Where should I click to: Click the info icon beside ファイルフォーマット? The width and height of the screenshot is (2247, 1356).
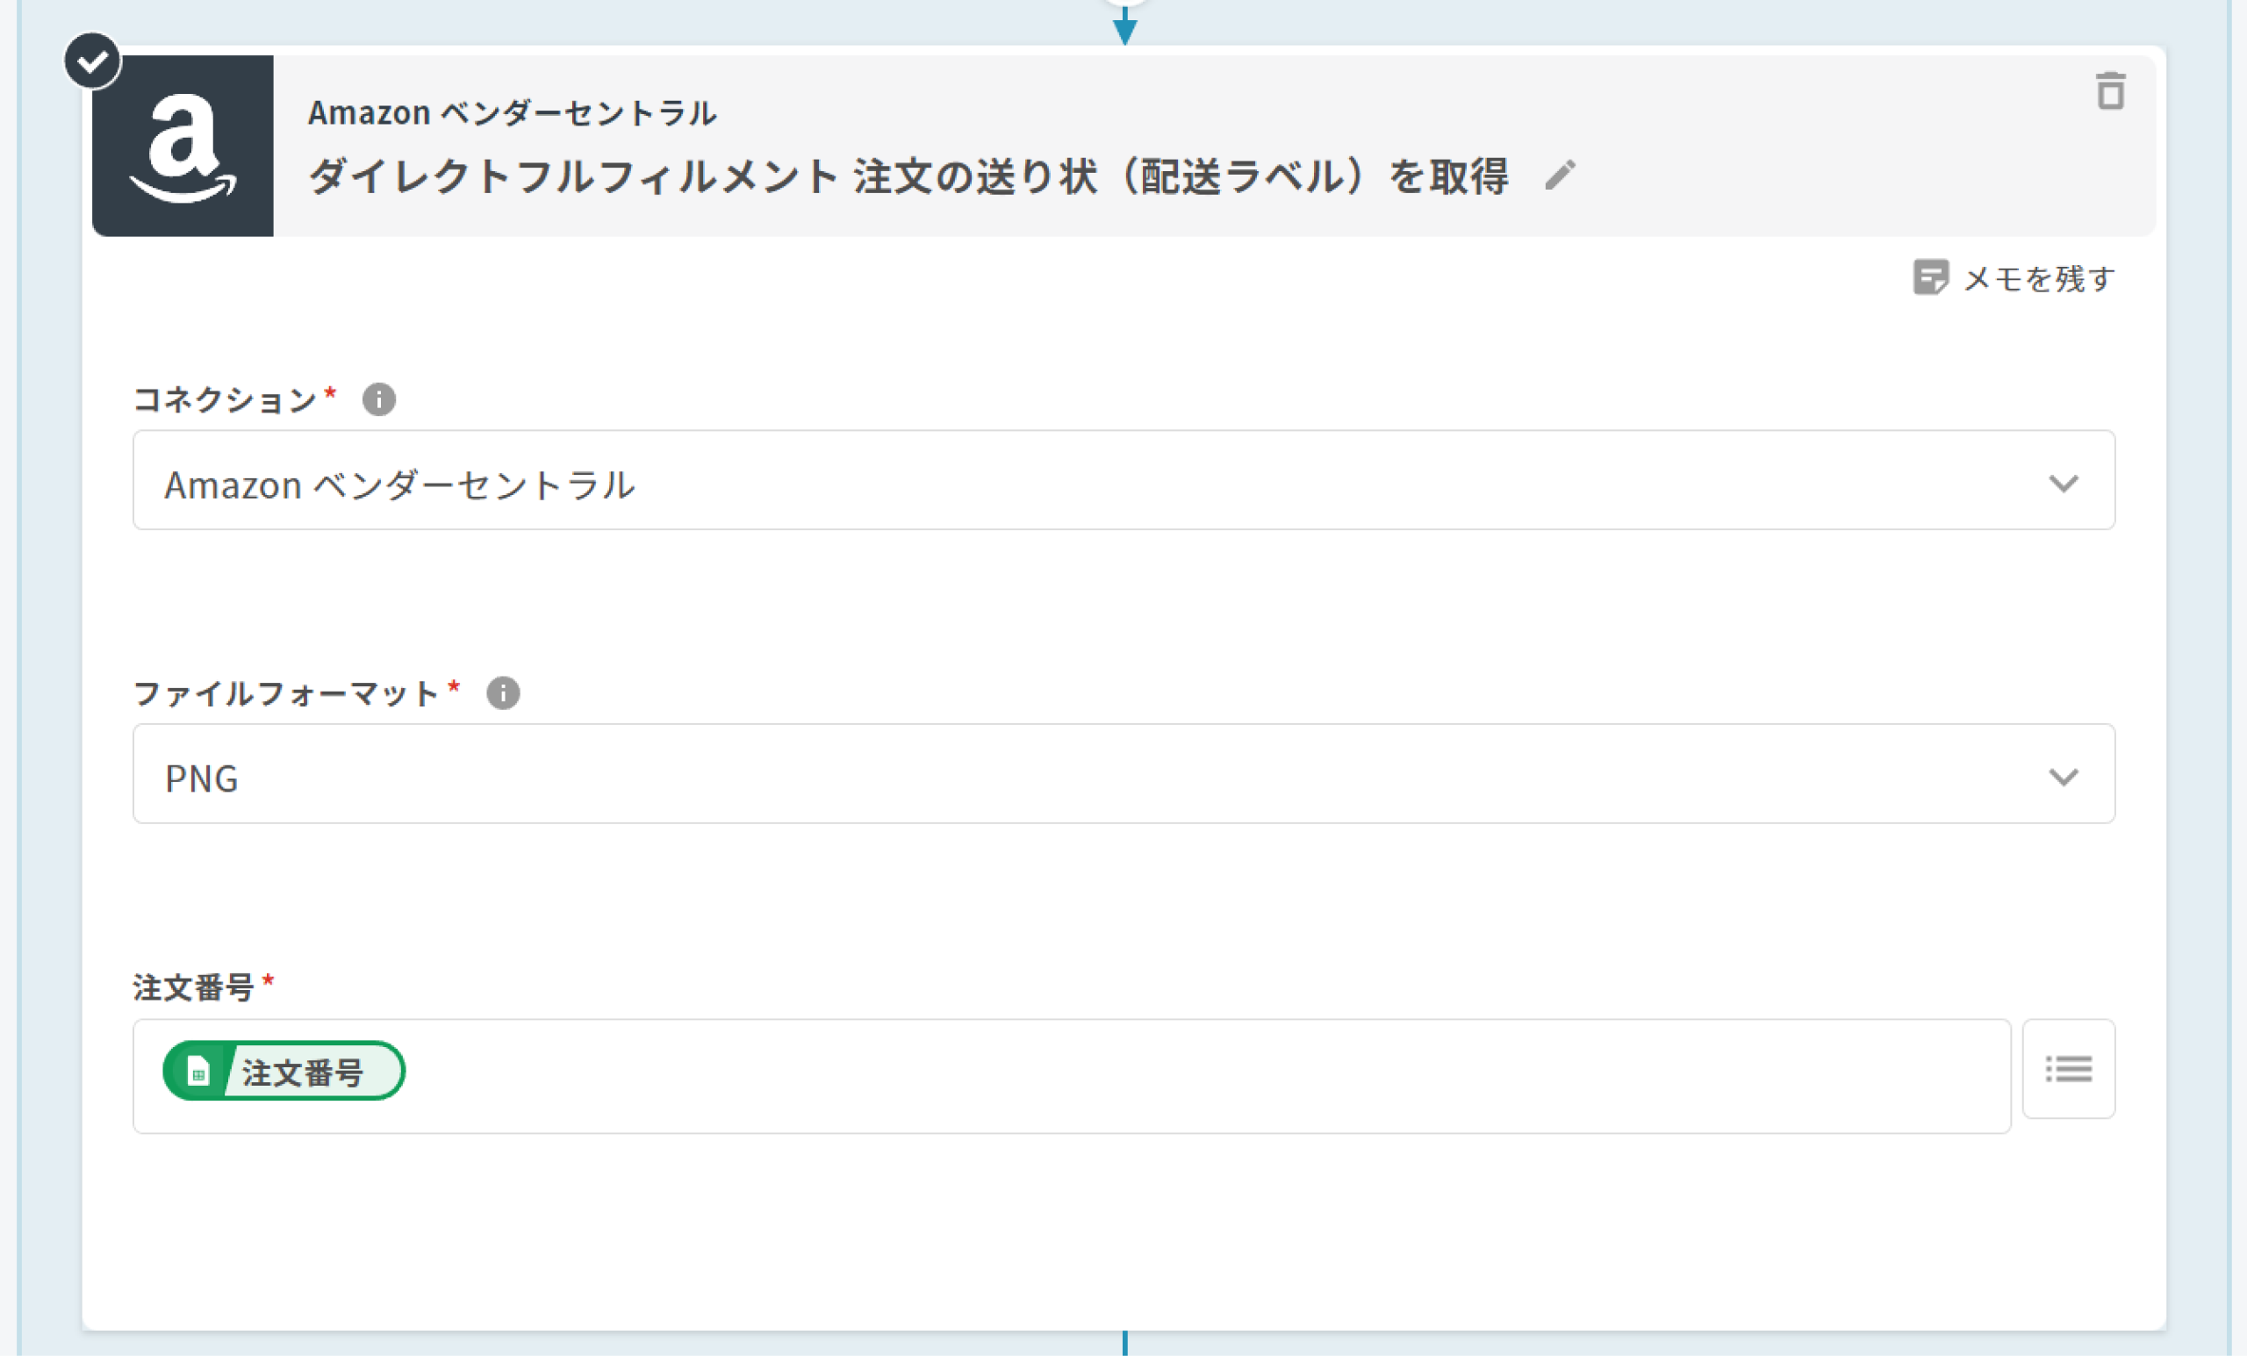click(502, 693)
